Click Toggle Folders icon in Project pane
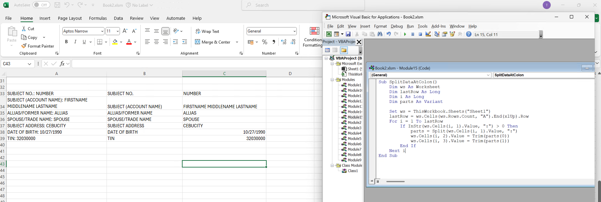601x202 pixels. (344, 50)
